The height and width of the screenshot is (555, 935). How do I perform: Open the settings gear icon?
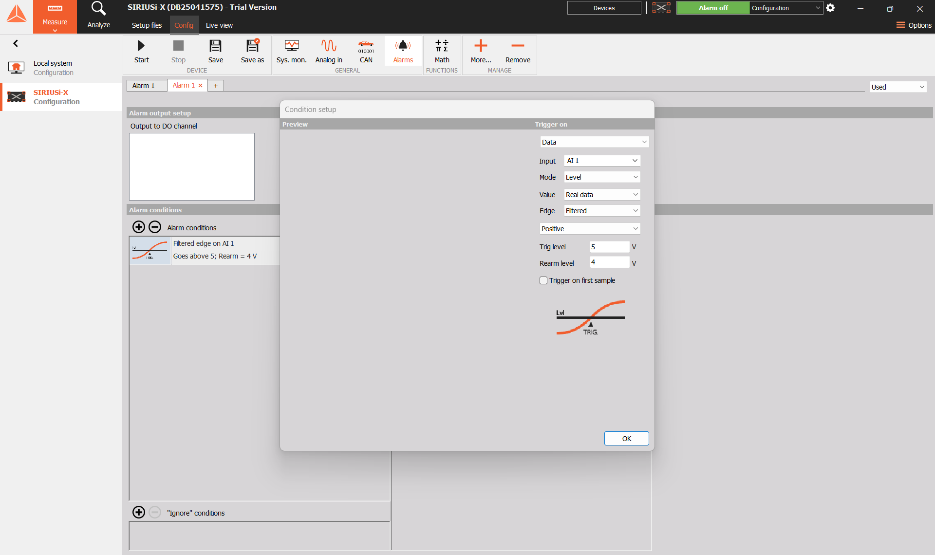tap(831, 8)
